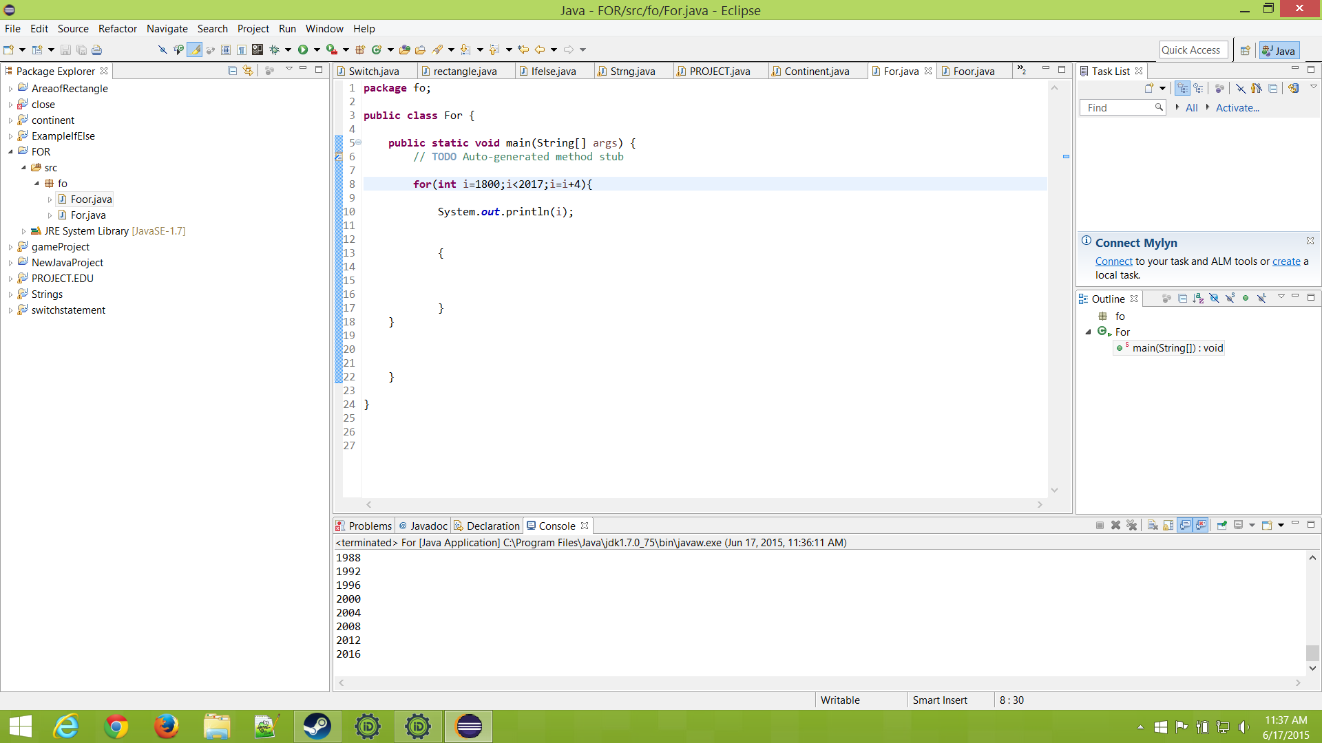Click the Quick Access search field

(1193, 50)
